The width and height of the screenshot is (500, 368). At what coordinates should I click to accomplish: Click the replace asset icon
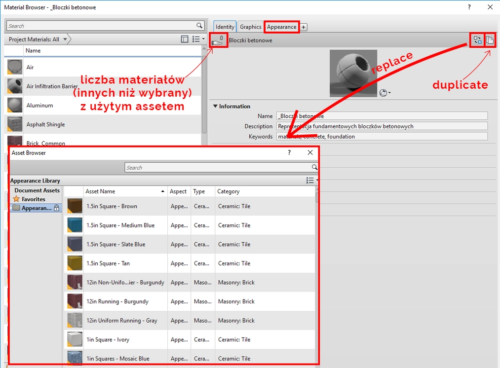pyautogui.click(x=477, y=40)
